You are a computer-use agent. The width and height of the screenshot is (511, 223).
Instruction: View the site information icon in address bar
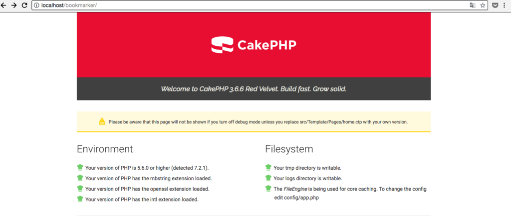(x=36, y=5)
